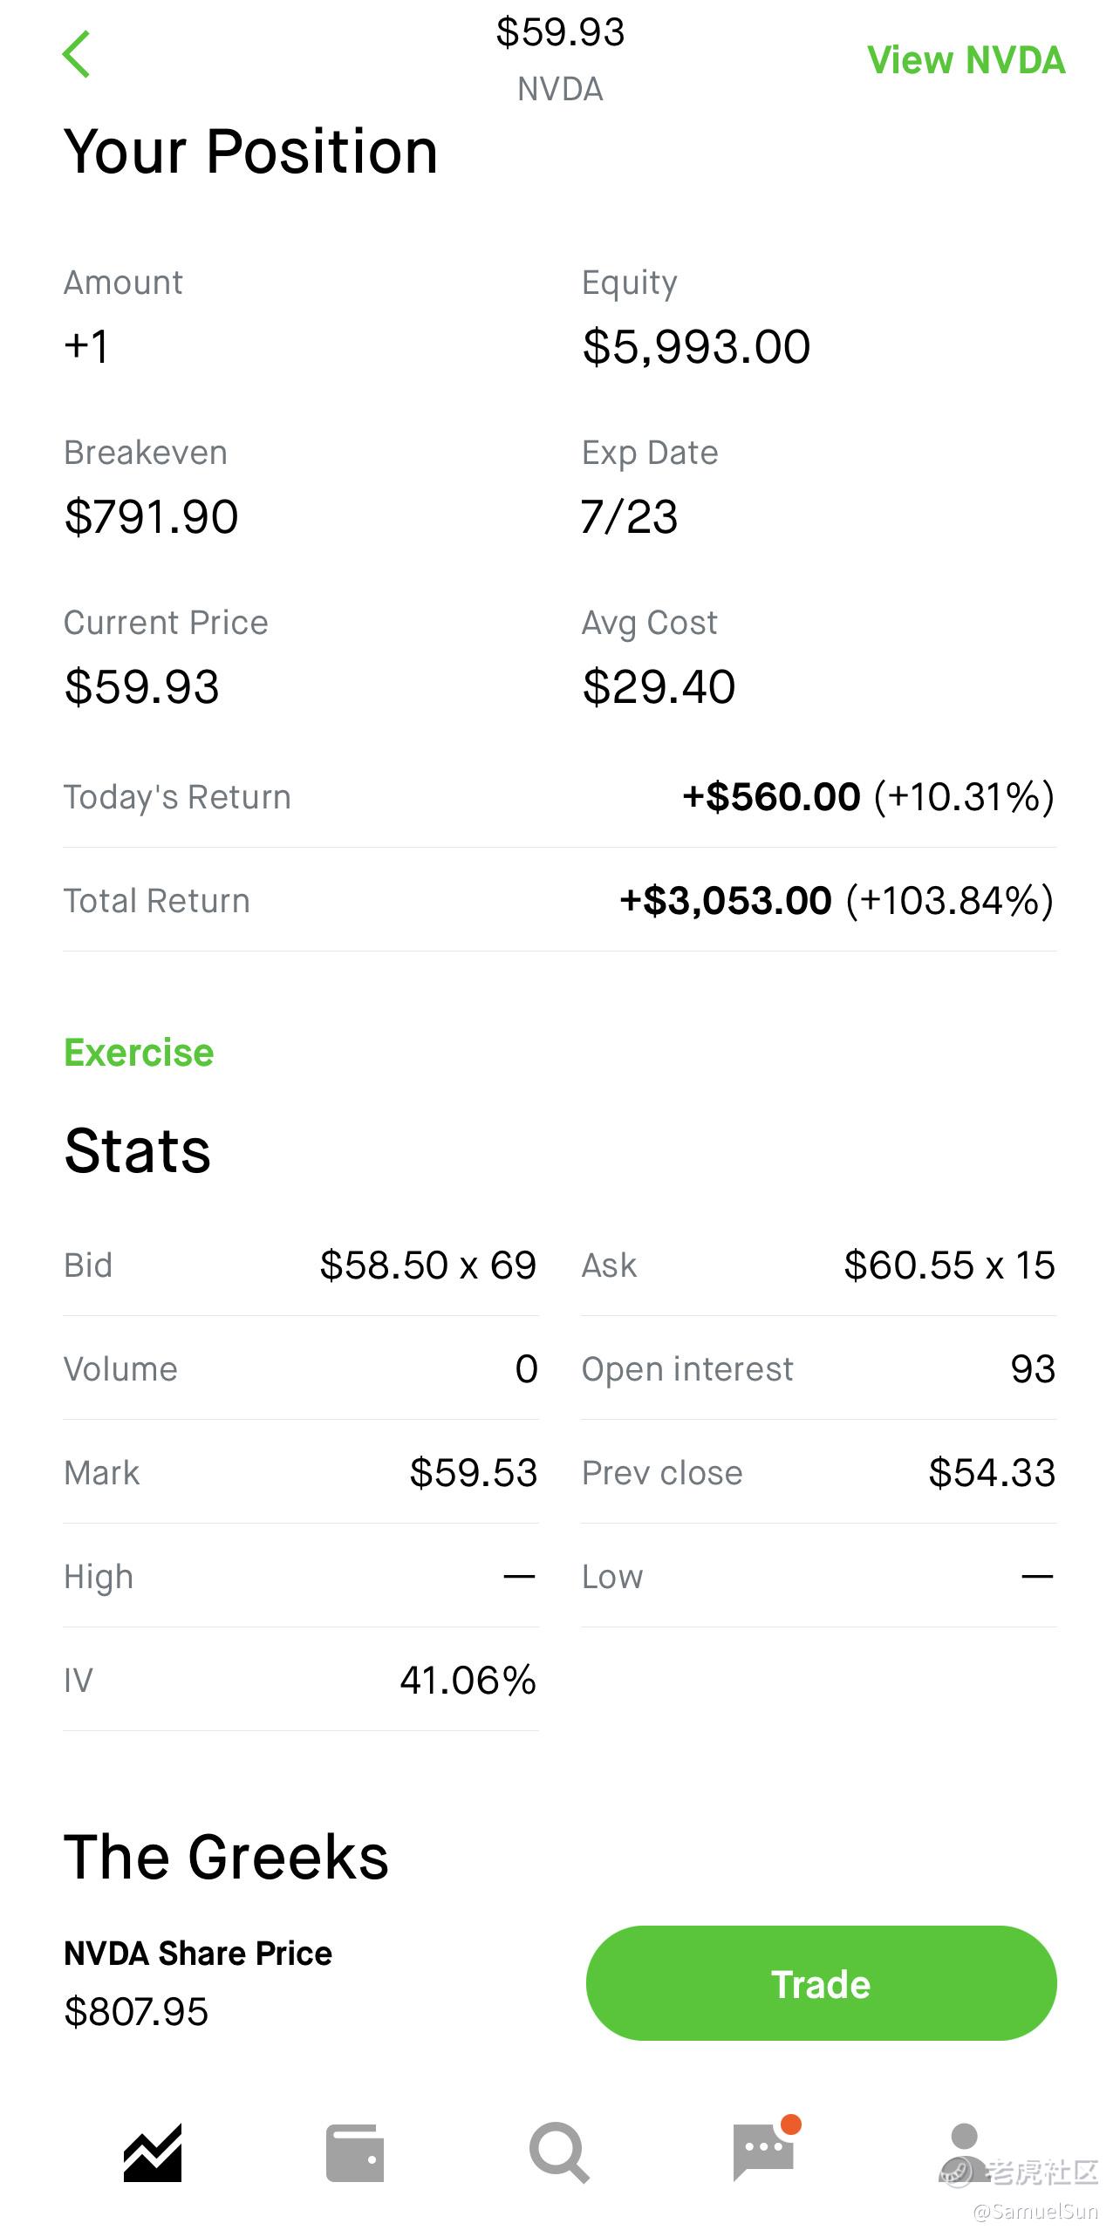This screenshot has width=1120, height=2237.
Task: Tap the Bid $58.50 x 69 row
Action: [300, 1265]
